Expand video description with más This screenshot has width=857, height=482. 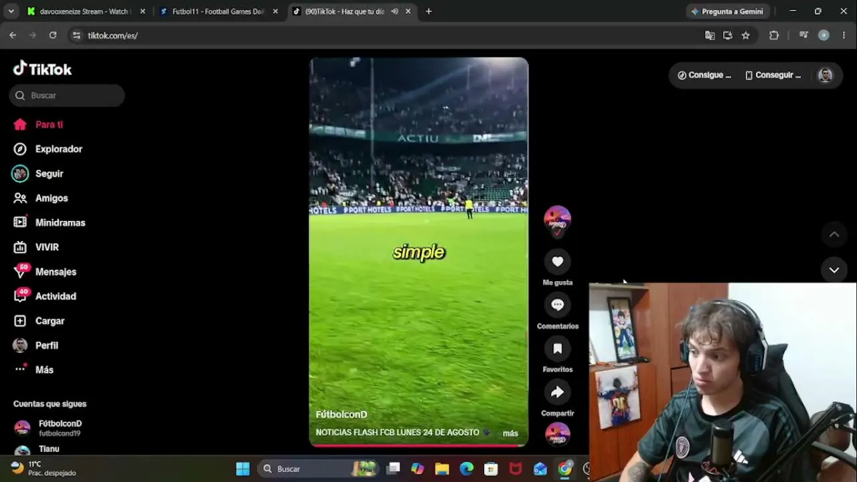point(510,433)
